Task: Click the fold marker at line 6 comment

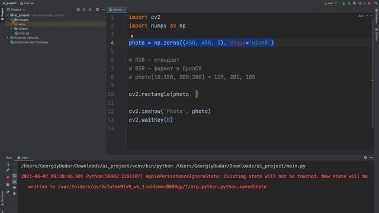Action: (126, 60)
